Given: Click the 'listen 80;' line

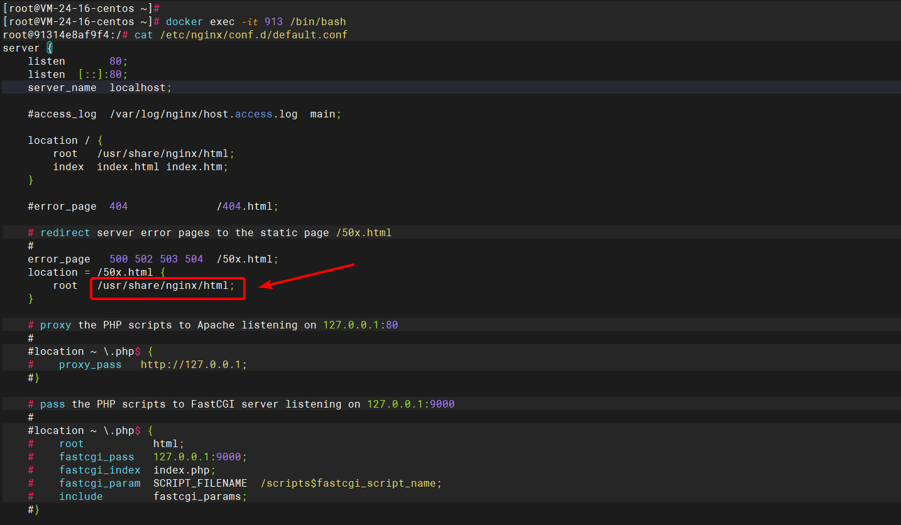Looking at the screenshot, I should pos(78,62).
